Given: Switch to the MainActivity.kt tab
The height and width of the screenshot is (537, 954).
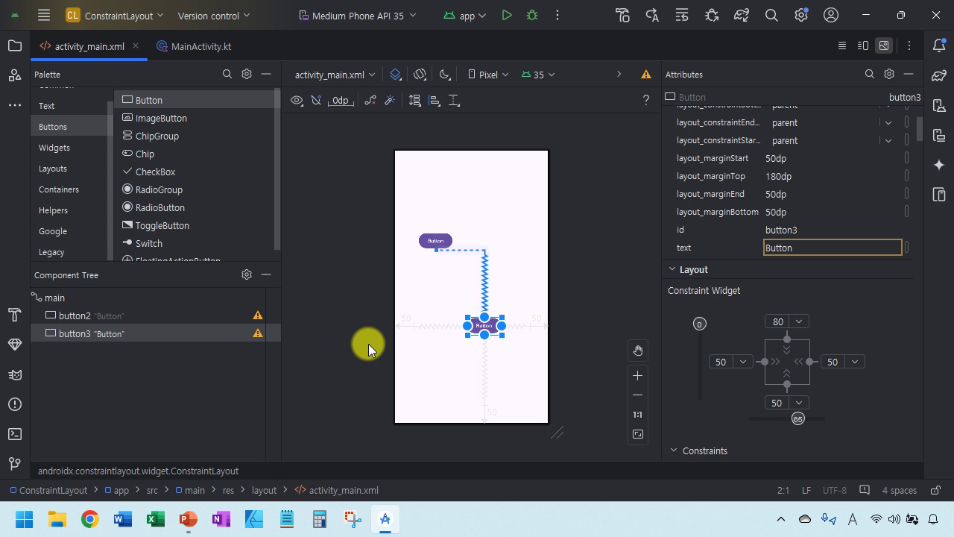Looking at the screenshot, I should click(200, 46).
